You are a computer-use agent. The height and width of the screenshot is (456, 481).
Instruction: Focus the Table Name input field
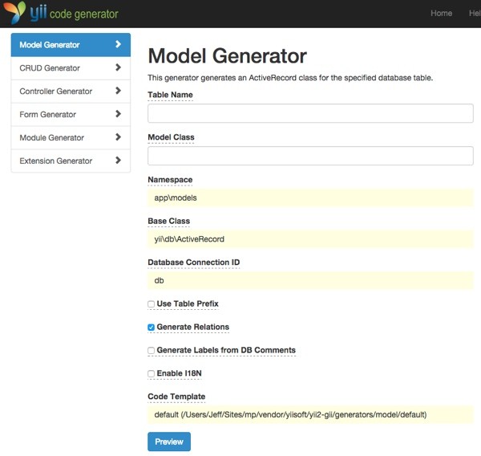[x=310, y=113]
